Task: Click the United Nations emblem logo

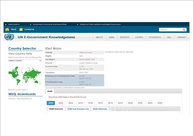Action: point(9,37)
